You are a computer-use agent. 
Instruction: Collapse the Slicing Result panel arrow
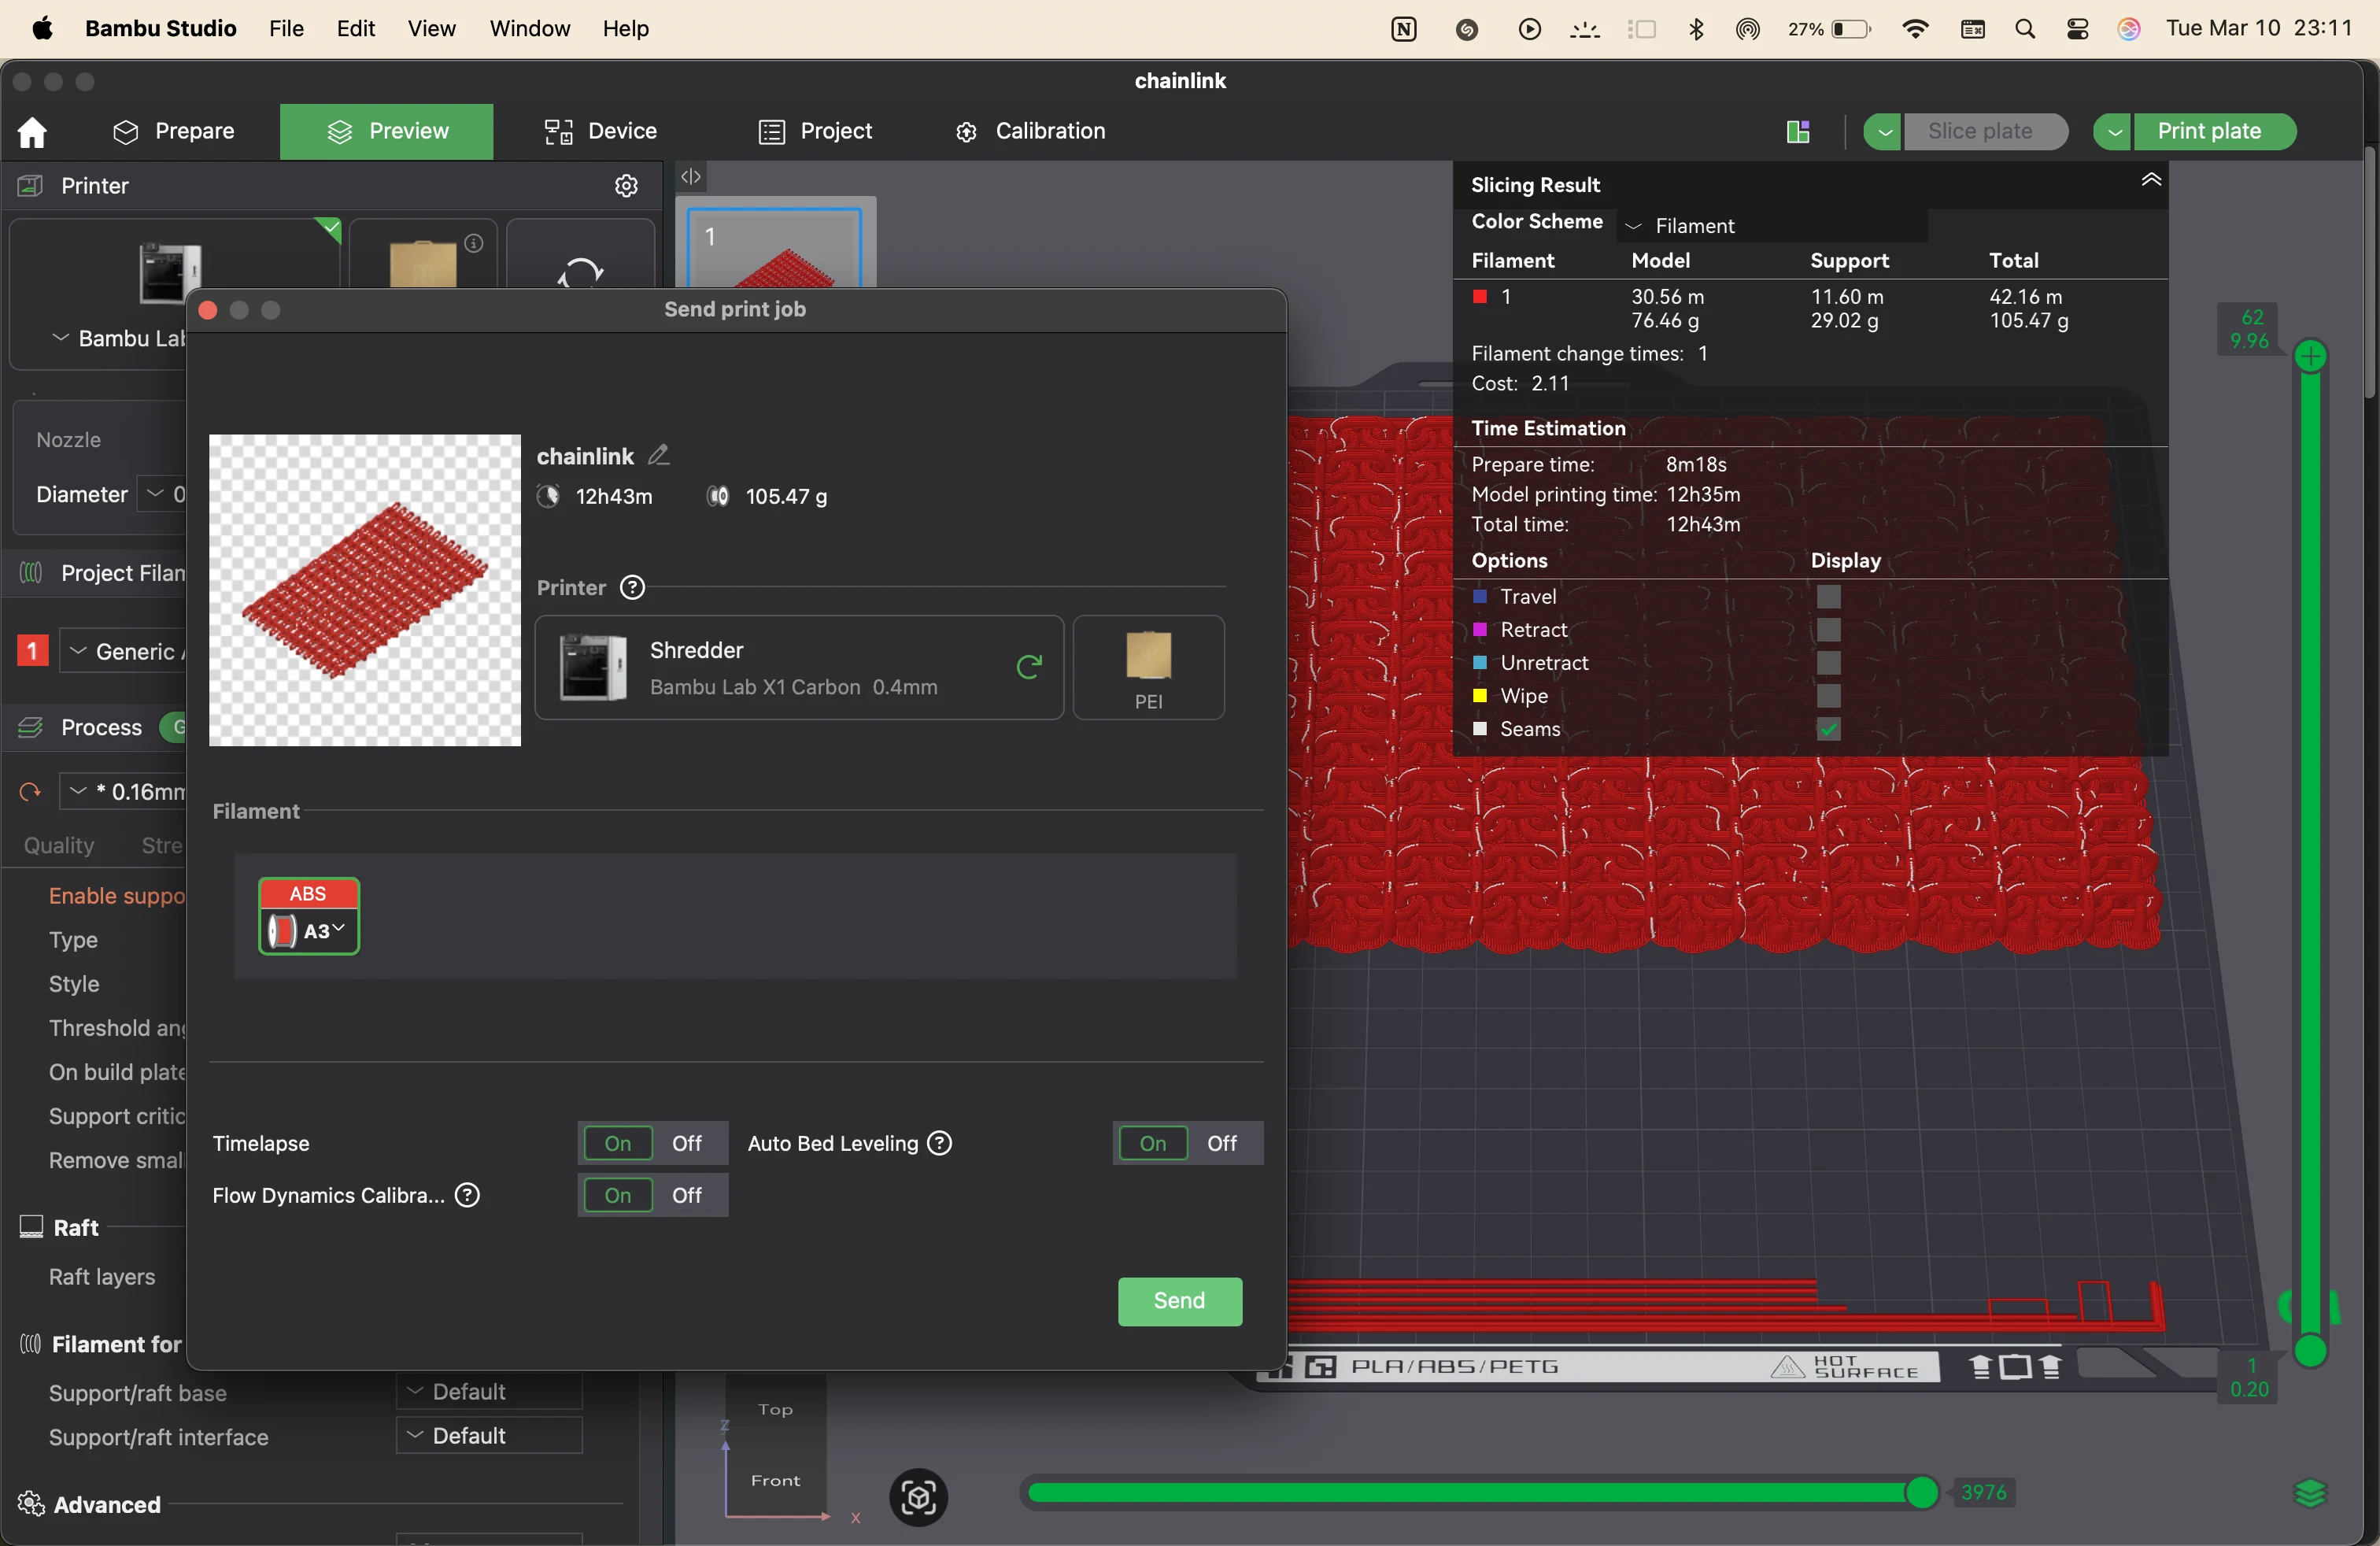pos(2151,181)
